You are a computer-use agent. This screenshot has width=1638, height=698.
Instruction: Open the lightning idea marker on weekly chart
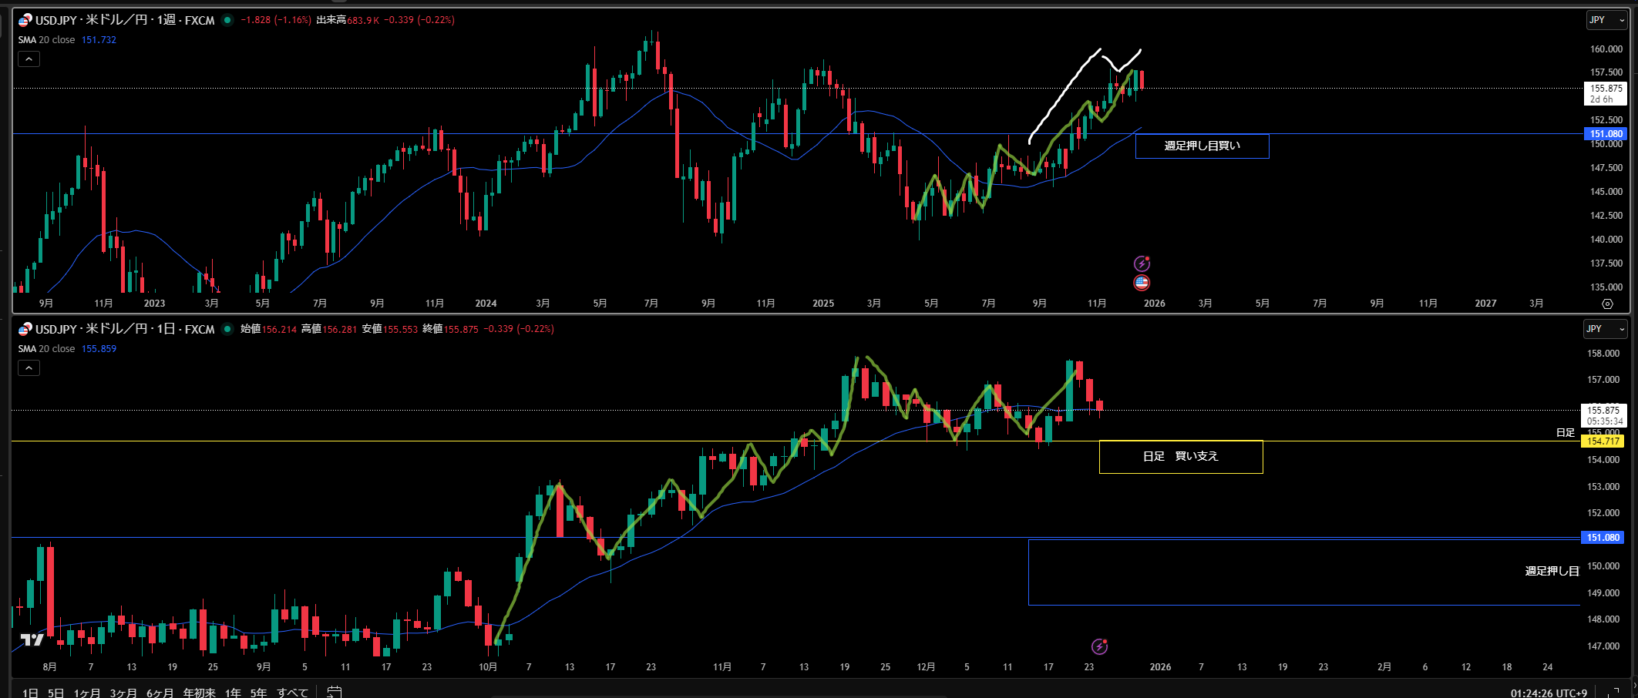pos(1142,263)
